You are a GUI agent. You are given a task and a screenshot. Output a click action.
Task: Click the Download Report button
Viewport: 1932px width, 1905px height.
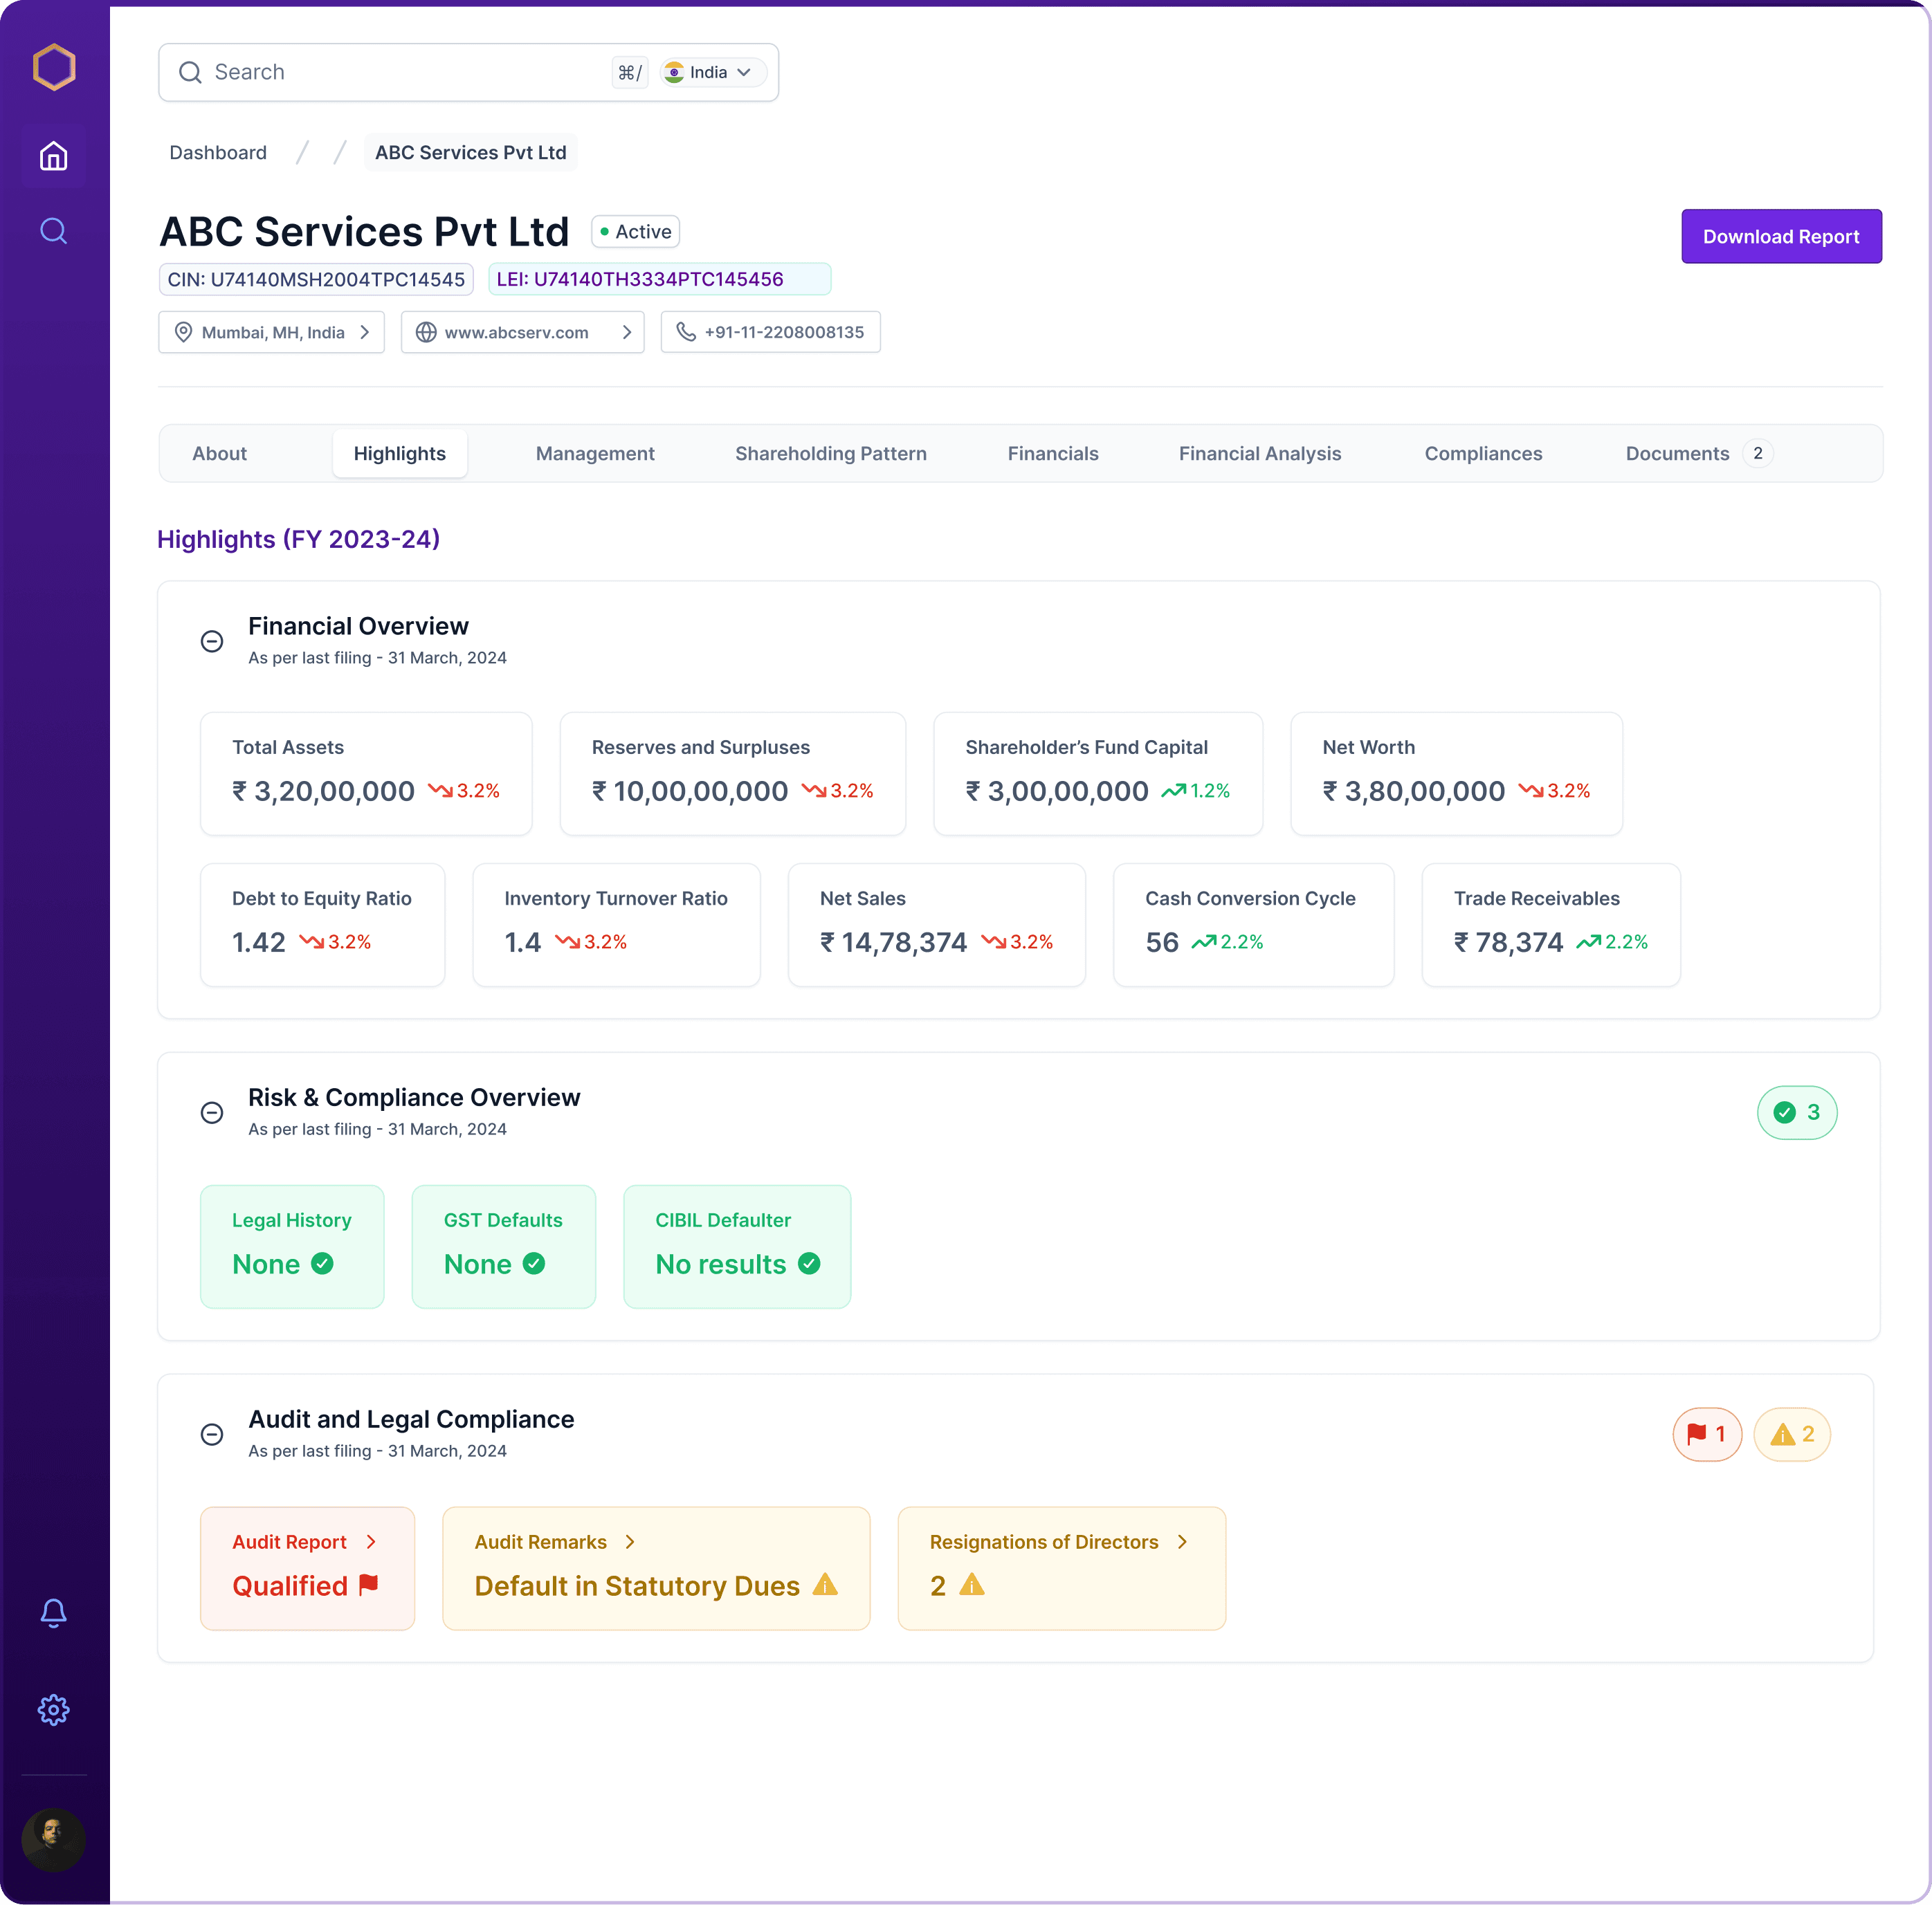pyautogui.click(x=1781, y=237)
